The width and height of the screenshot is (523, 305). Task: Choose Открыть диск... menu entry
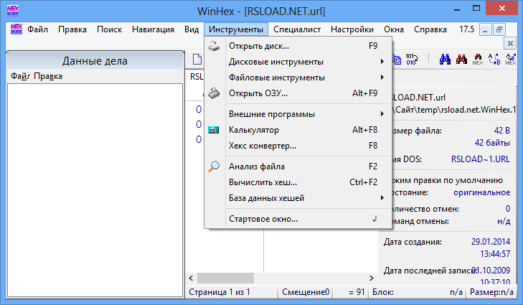click(x=298, y=46)
